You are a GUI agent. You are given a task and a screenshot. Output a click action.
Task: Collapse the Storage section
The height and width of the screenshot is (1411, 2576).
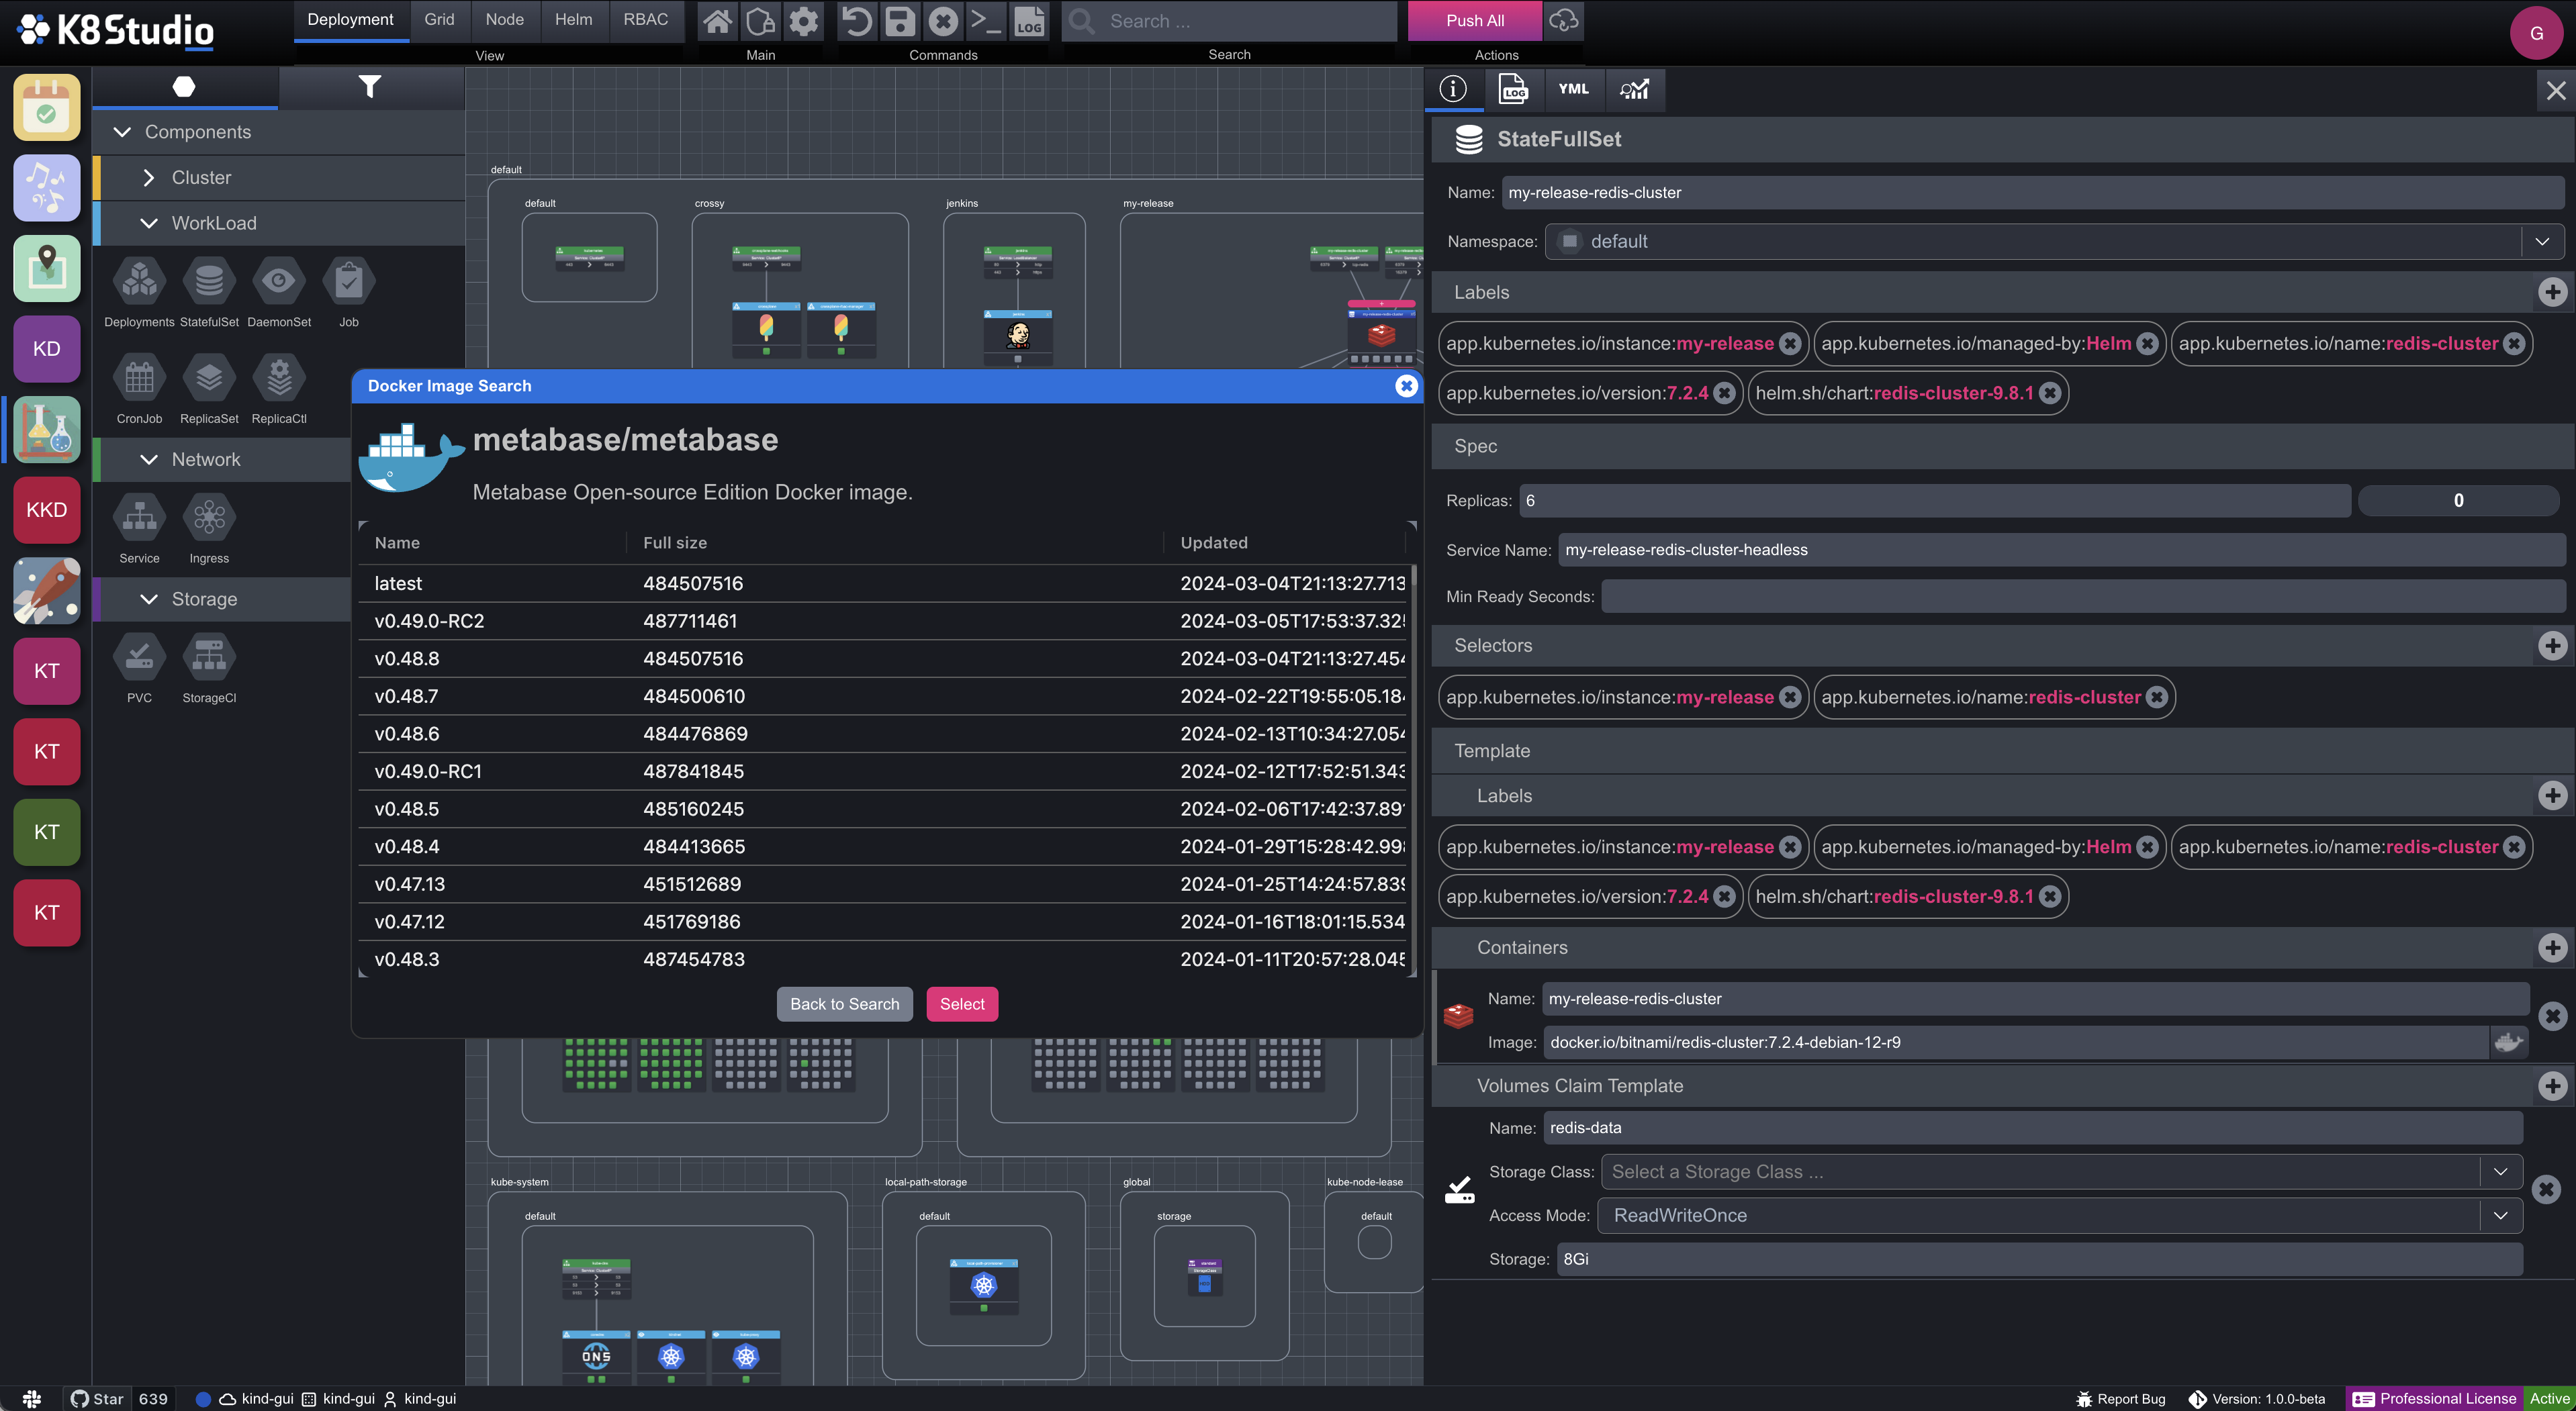pyautogui.click(x=149, y=599)
